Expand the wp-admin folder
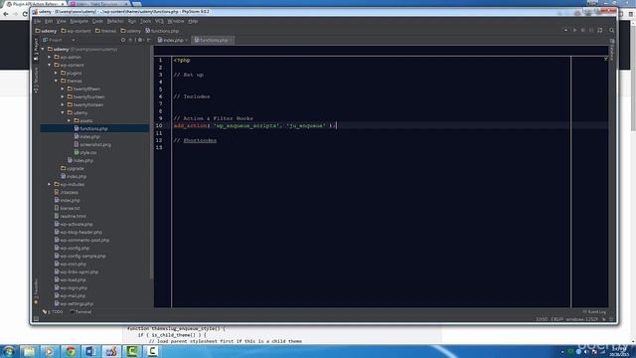 coord(50,58)
